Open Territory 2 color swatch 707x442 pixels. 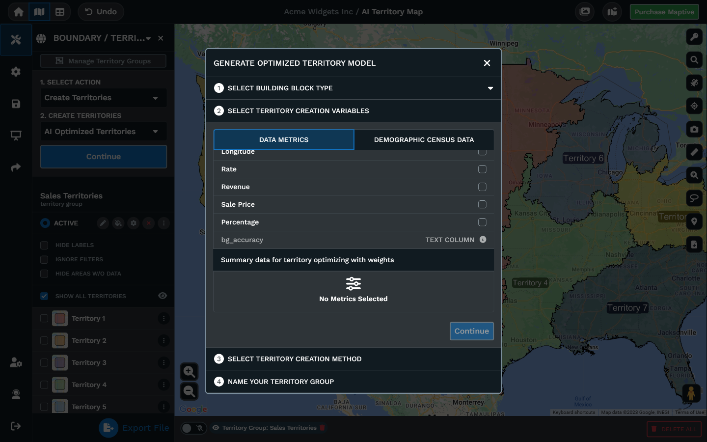60,340
